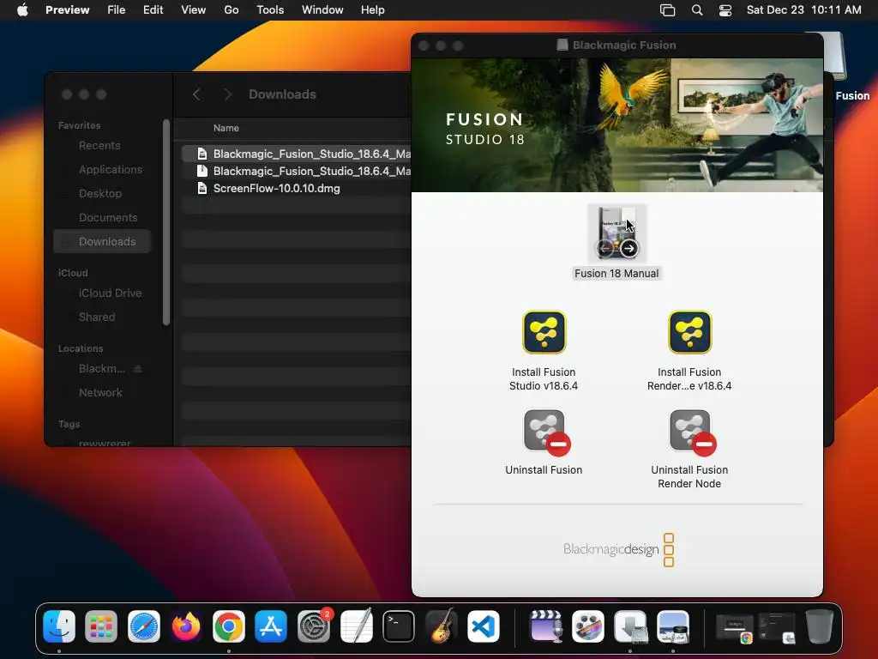Viewport: 878px width, 659px height.
Task: Open the Go menu
Action: 232,10
